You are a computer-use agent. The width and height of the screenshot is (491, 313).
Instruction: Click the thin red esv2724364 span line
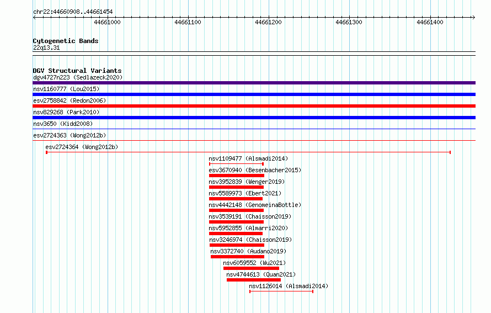click(x=248, y=152)
